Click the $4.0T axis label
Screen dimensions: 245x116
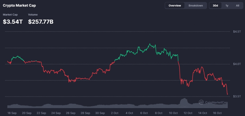tap(237, 64)
